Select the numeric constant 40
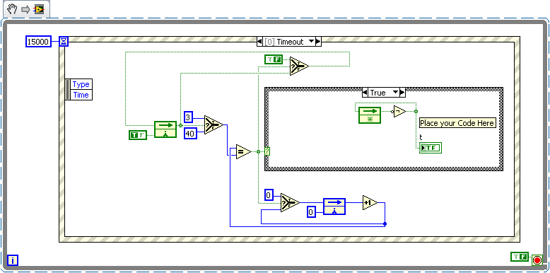The image size is (550, 273). tap(190, 133)
